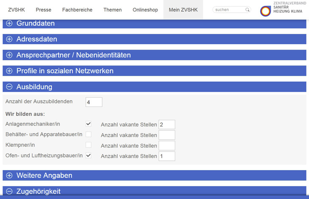The image size is (309, 199).
Task: Expand the Weitere Angaben section
Action: click(x=154, y=175)
